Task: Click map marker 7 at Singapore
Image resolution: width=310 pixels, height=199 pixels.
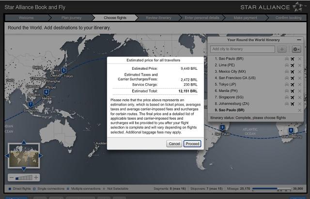Action: click(x=31, y=105)
